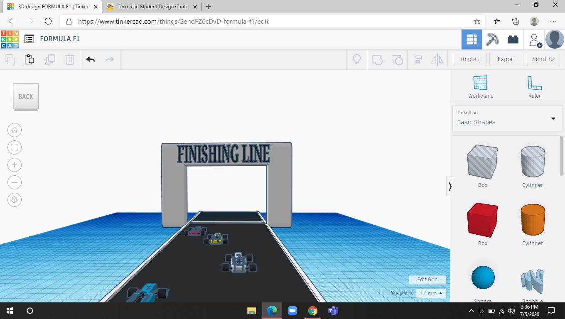This screenshot has height=319, width=565.
Task: Click the Export button
Action: 506,59
